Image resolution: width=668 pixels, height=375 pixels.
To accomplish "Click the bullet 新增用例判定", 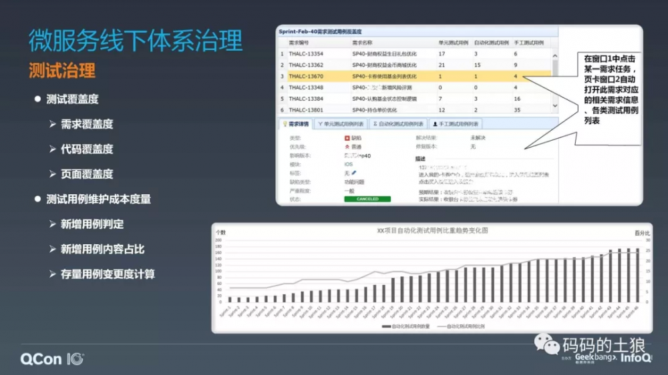I will (x=92, y=224).
